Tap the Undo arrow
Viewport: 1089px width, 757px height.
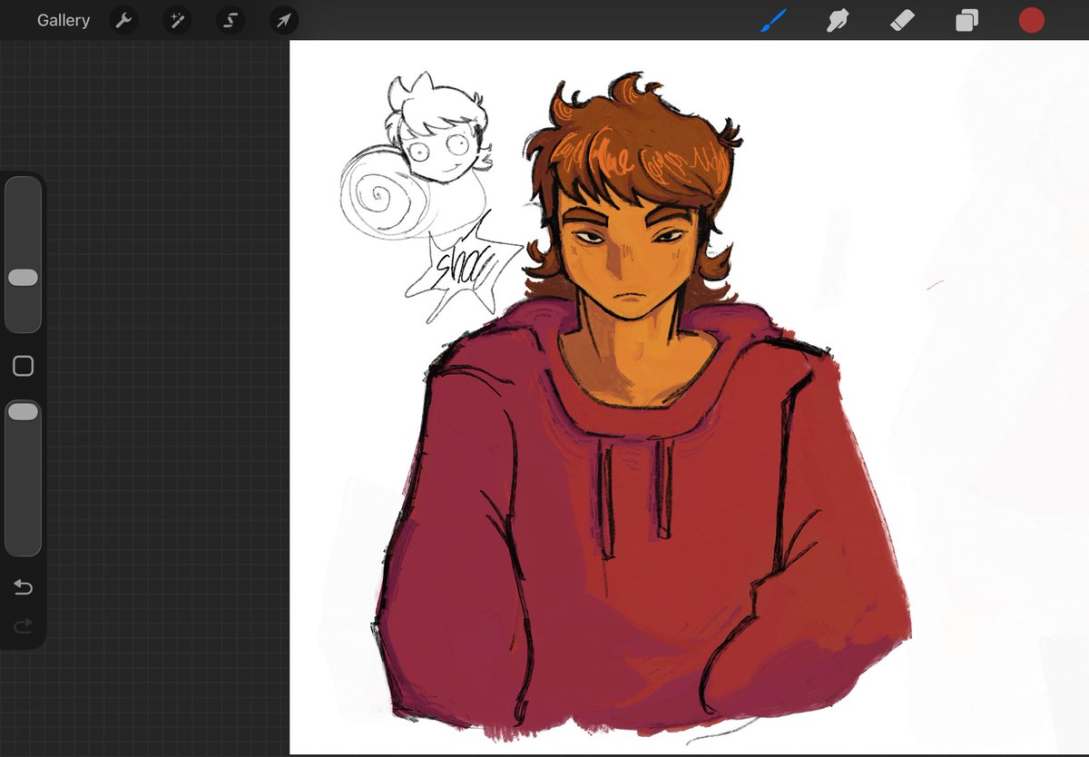coord(24,587)
